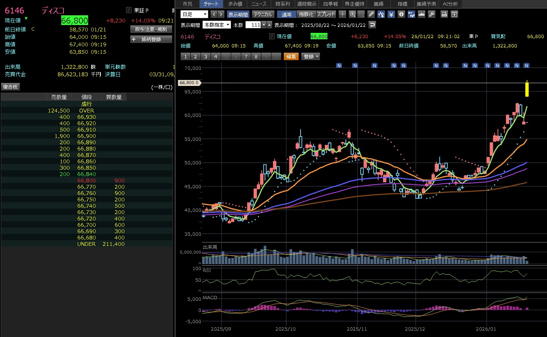Select the pencil drawing tool icon
Image resolution: width=547 pixels, height=337 pixels.
pyautogui.click(x=371, y=14)
